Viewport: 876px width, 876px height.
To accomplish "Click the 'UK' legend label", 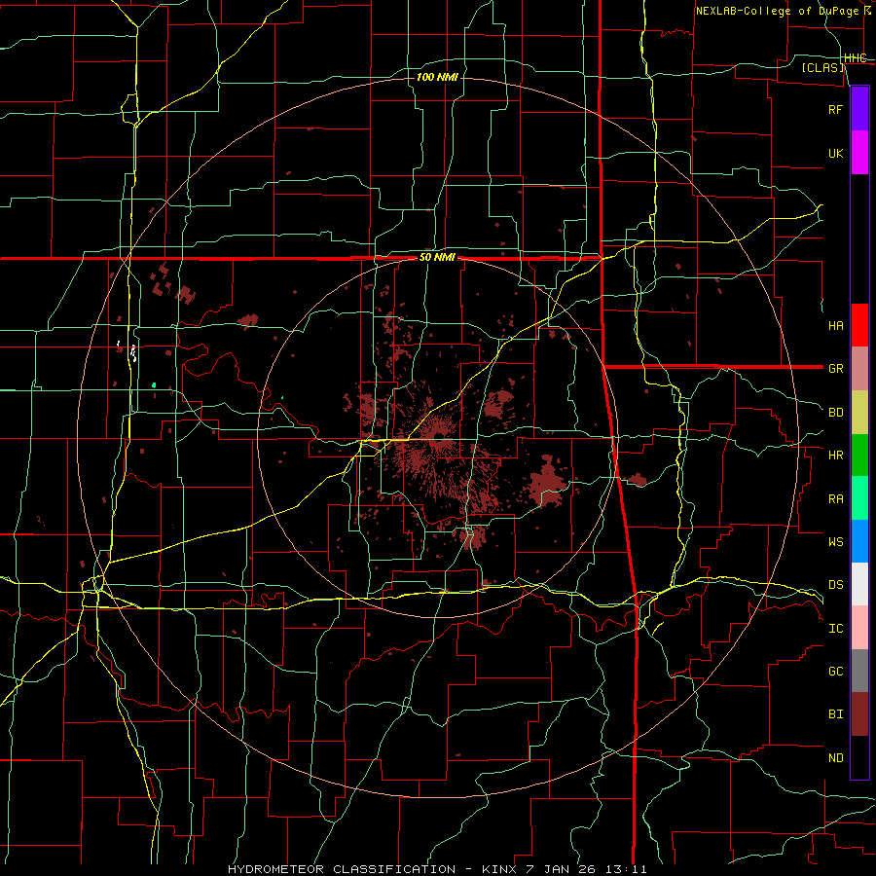I will (835, 154).
